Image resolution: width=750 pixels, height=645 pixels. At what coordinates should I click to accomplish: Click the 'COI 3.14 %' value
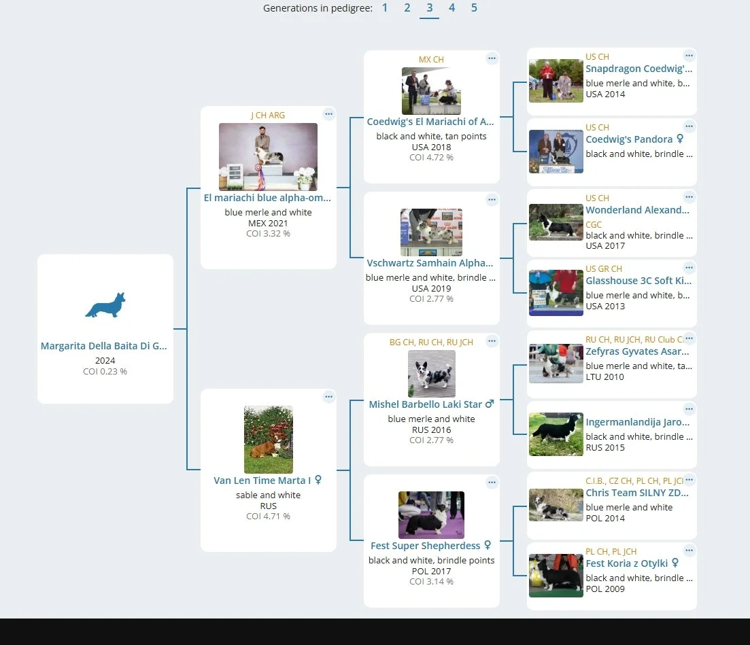pos(432,582)
